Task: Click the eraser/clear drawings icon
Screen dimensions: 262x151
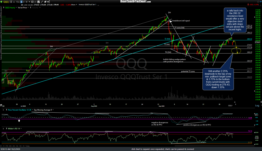Action: coord(45,2)
